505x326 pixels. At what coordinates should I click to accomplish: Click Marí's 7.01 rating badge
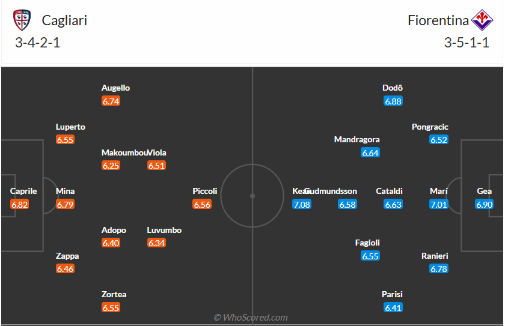(439, 205)
